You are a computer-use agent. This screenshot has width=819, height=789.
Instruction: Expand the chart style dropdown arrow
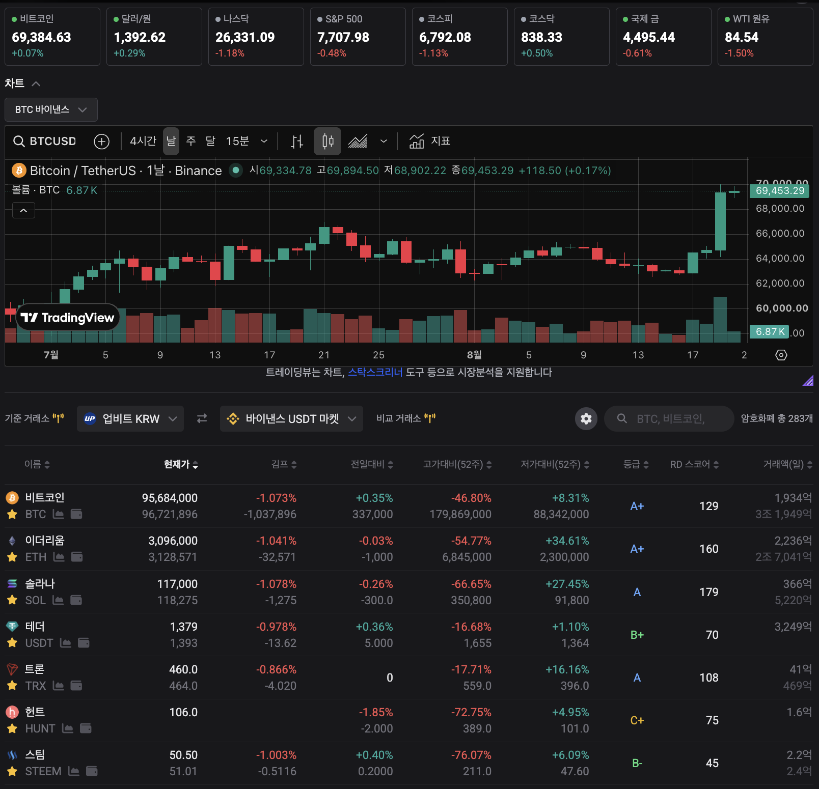point(384,141)
